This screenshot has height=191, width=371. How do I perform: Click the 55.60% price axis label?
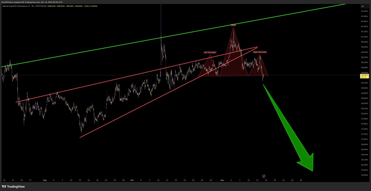pos(365,175)
